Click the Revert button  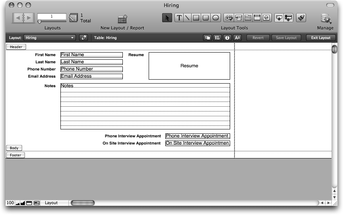coord(258,38)
